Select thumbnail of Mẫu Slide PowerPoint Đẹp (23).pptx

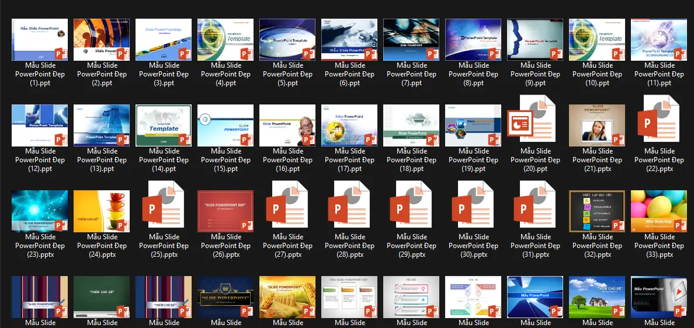40,211
